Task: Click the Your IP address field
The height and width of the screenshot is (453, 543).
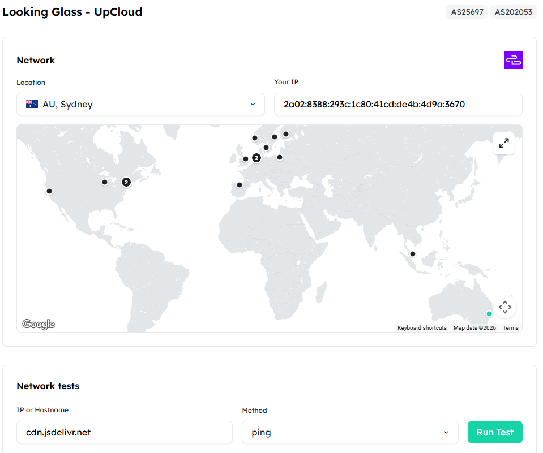Action: coord(398,104)
